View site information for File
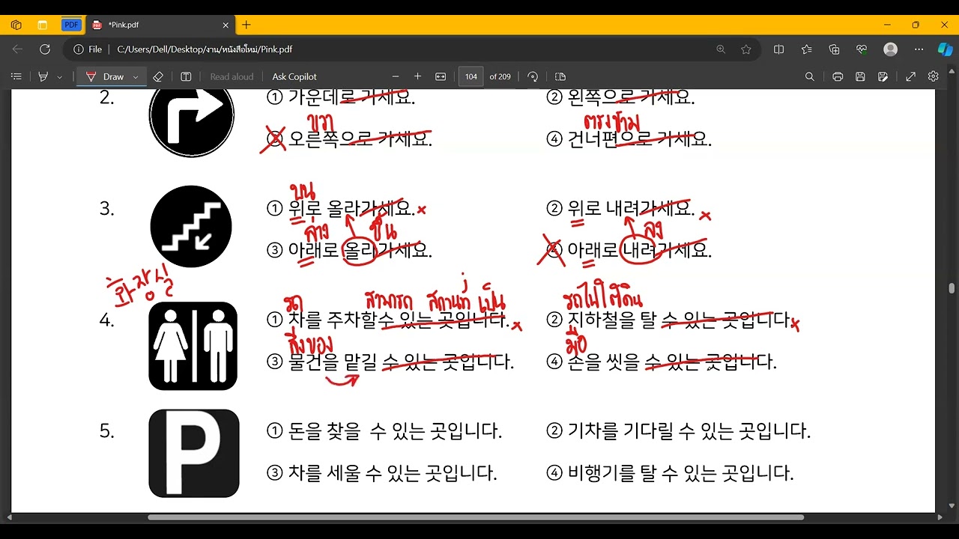 point(88,49)
